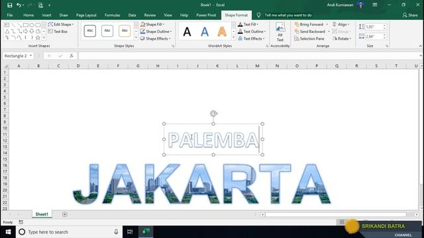The height and width of the screenshot is (238, 424).
Task: Expand the Name Box dropdown arrow
Action: pyautogui.click(x=31, y=56)
